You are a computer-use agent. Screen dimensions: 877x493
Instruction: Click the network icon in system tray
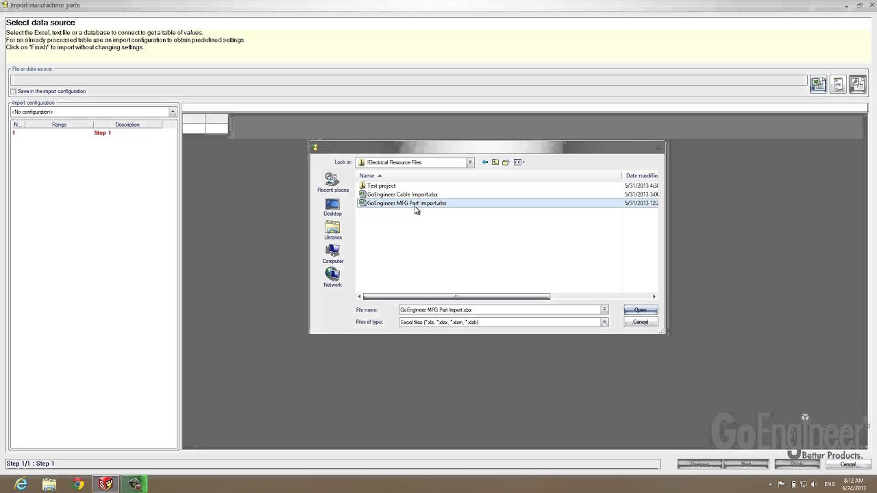804,484
